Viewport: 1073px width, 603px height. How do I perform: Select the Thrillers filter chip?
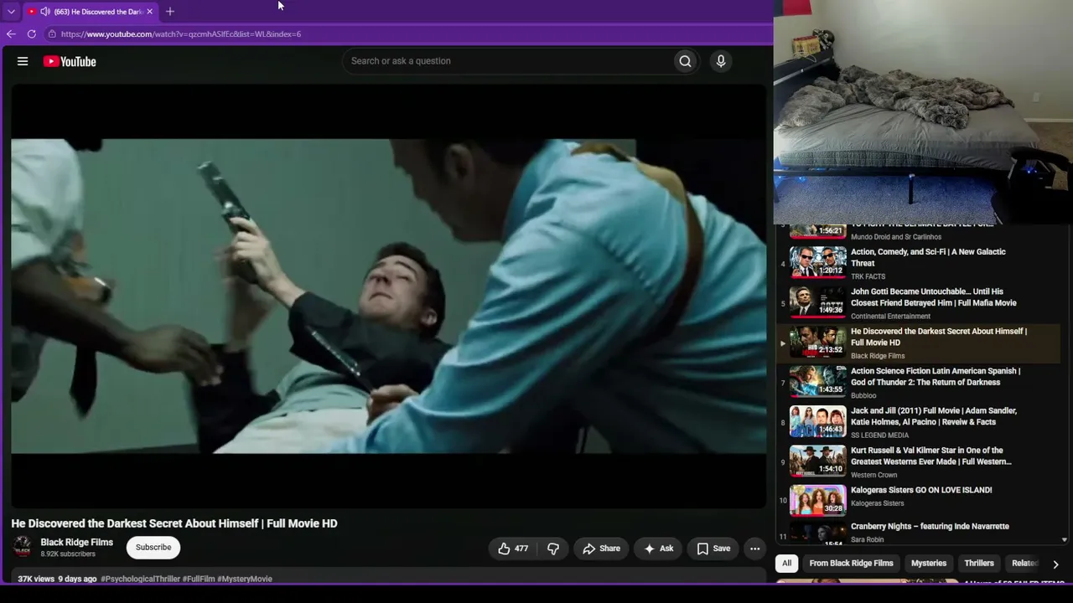point(979,564)
